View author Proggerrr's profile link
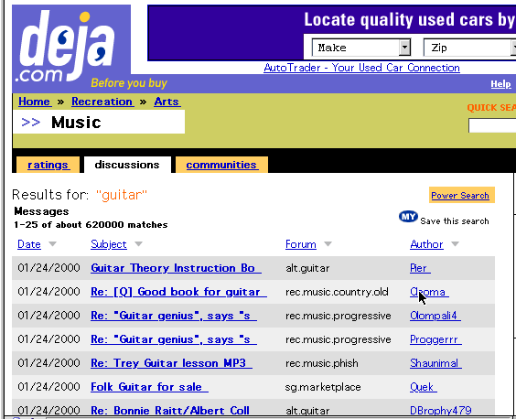516x419 pixels. coord(435,339)
